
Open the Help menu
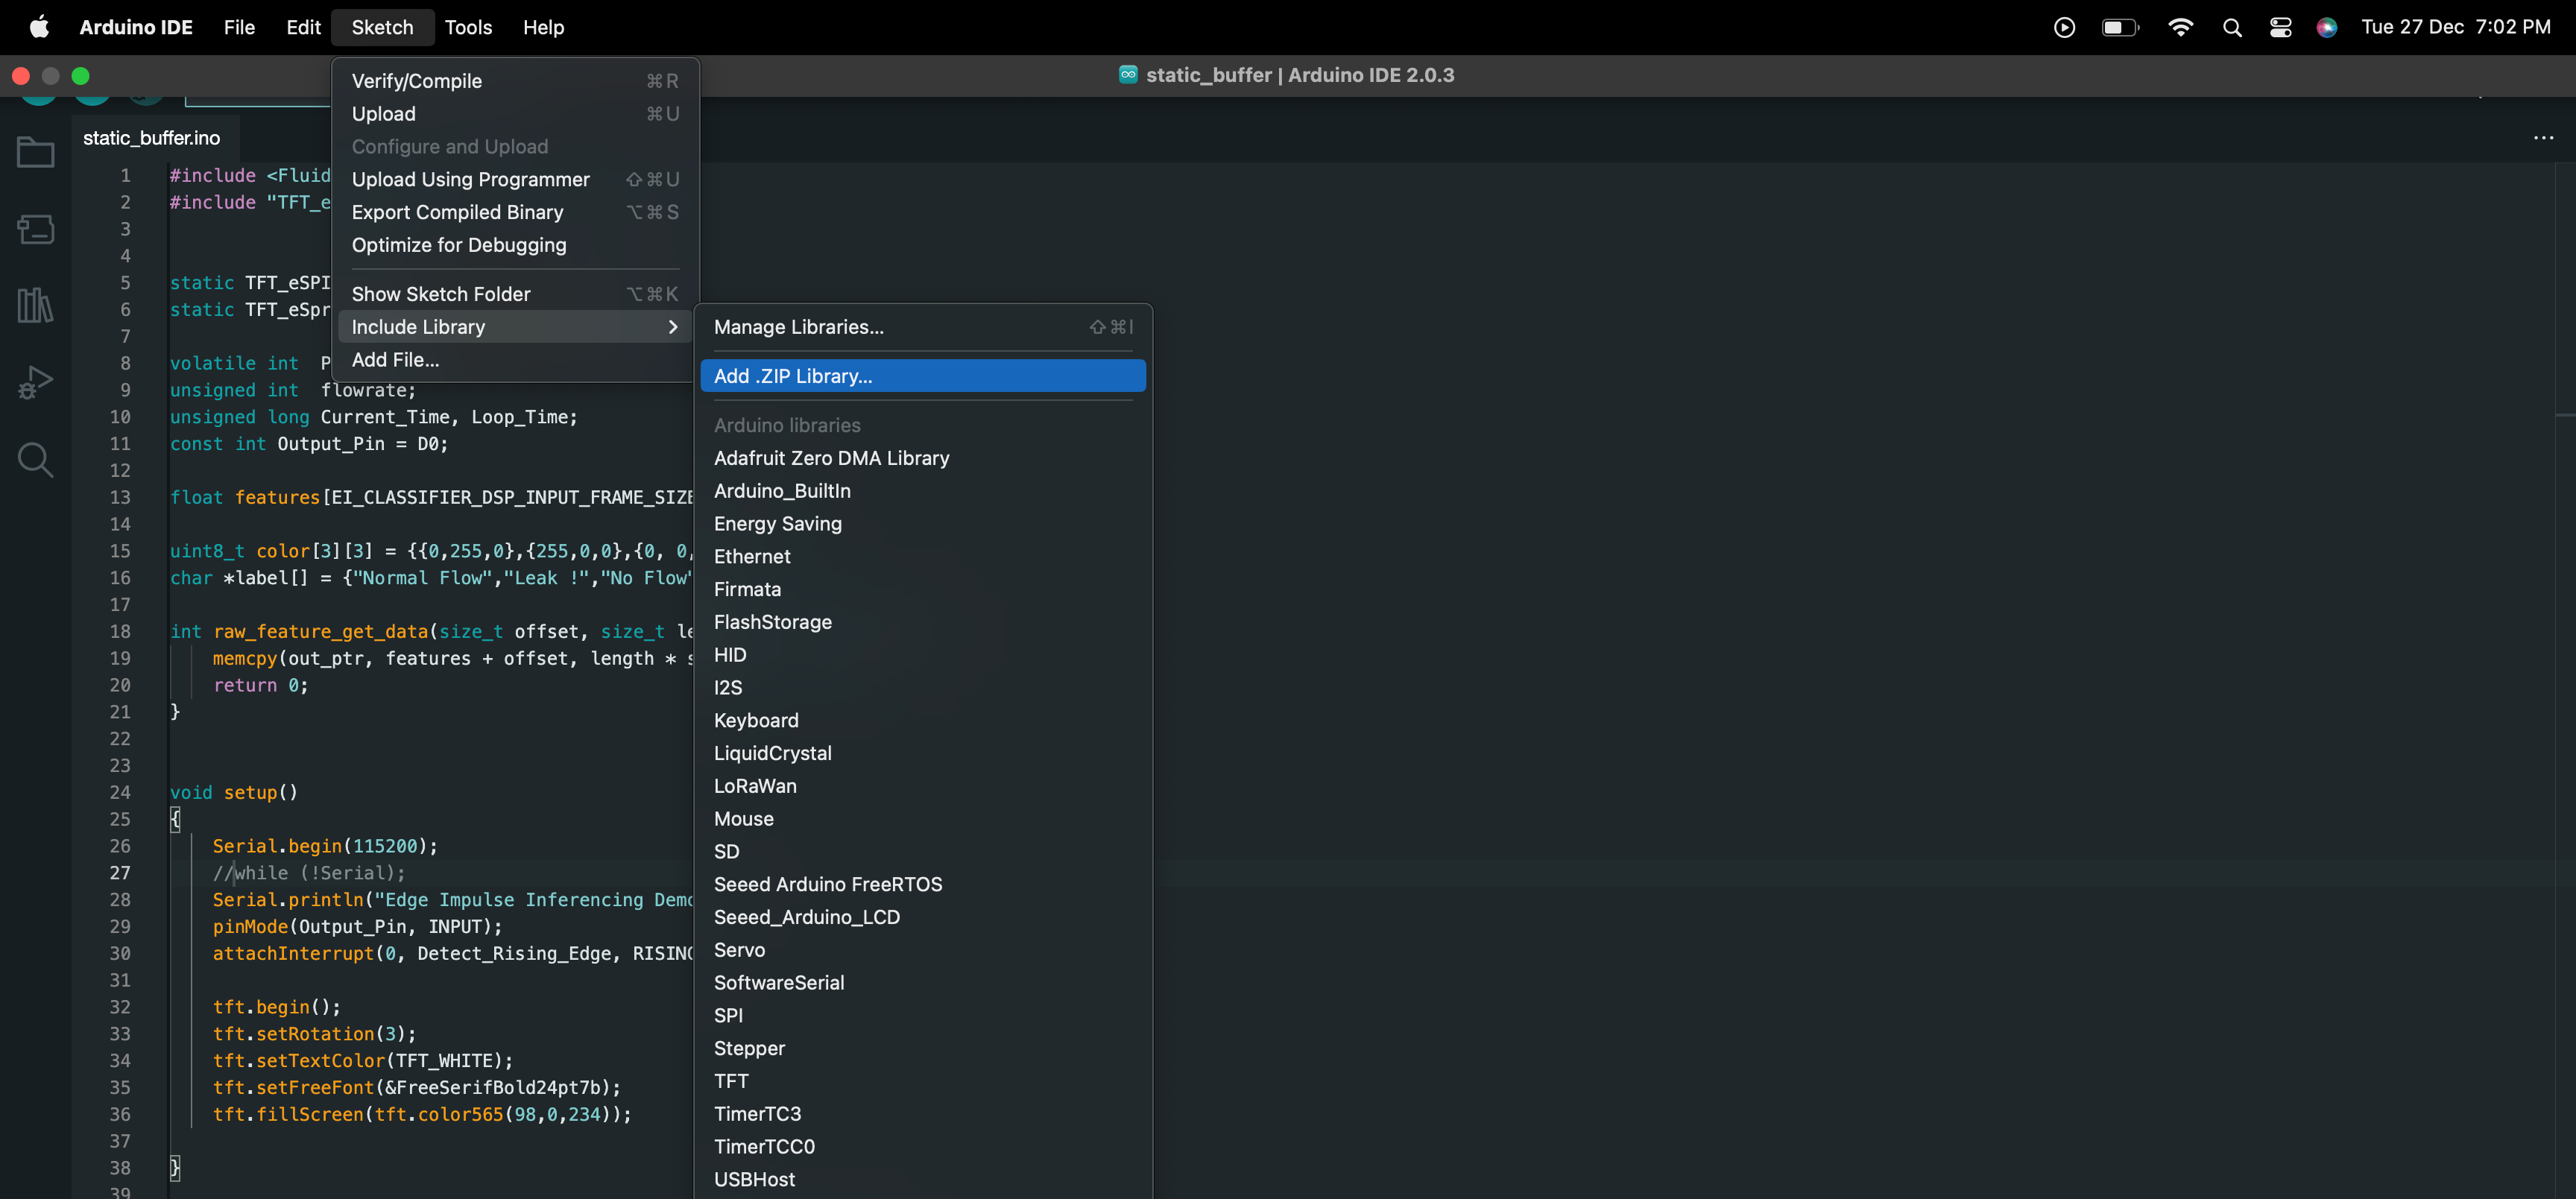[x=543, y=27]
